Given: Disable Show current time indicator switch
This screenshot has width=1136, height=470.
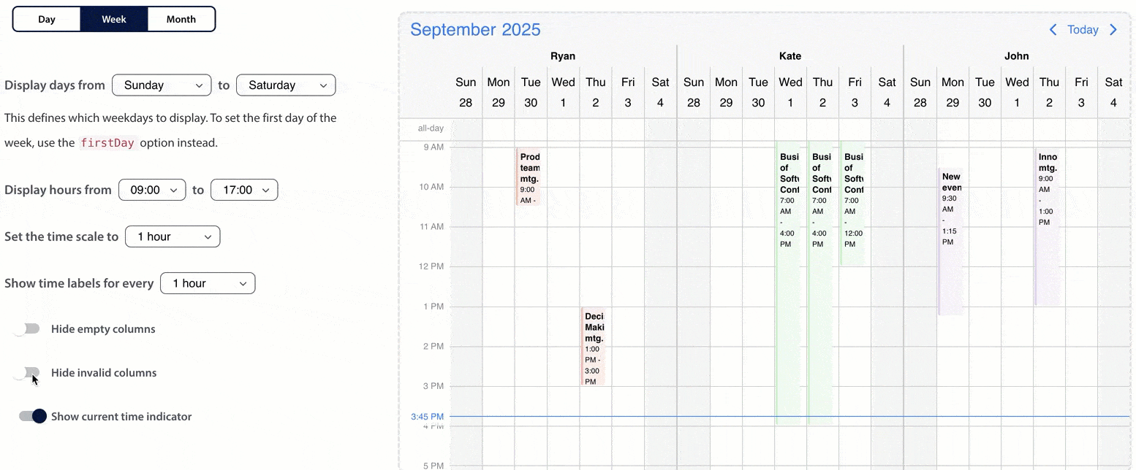Looking at the screenshot, I should [33, 416].
